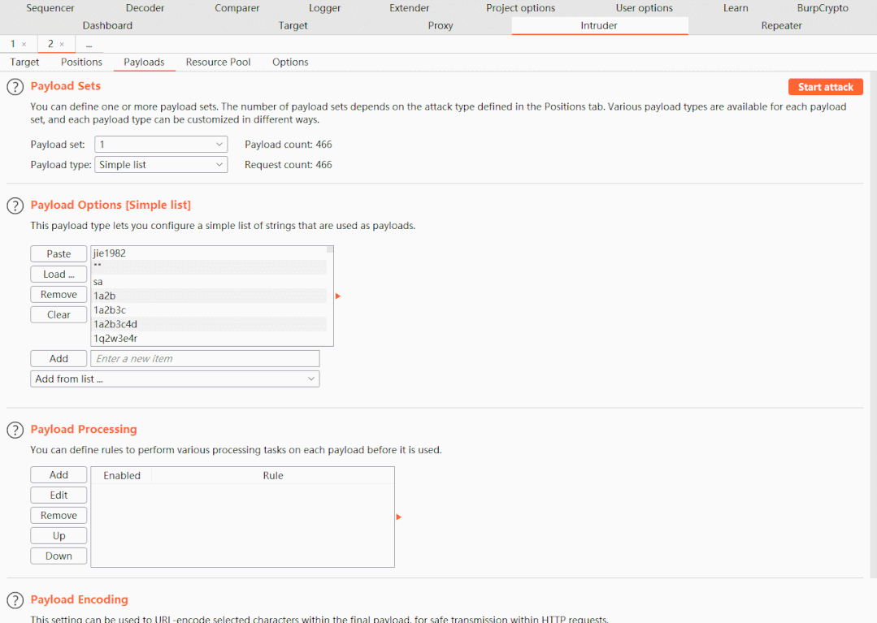Open the Sequencer tab
Image resolution: width=877 pixels, height=623 pixels.
(x=50, y=8)
